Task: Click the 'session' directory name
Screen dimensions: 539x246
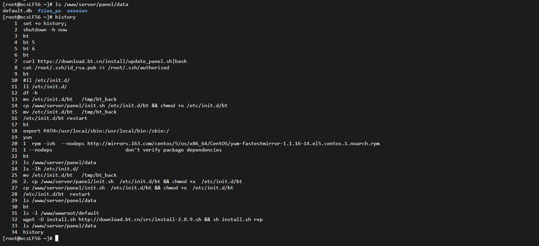Action: [77, 11]
